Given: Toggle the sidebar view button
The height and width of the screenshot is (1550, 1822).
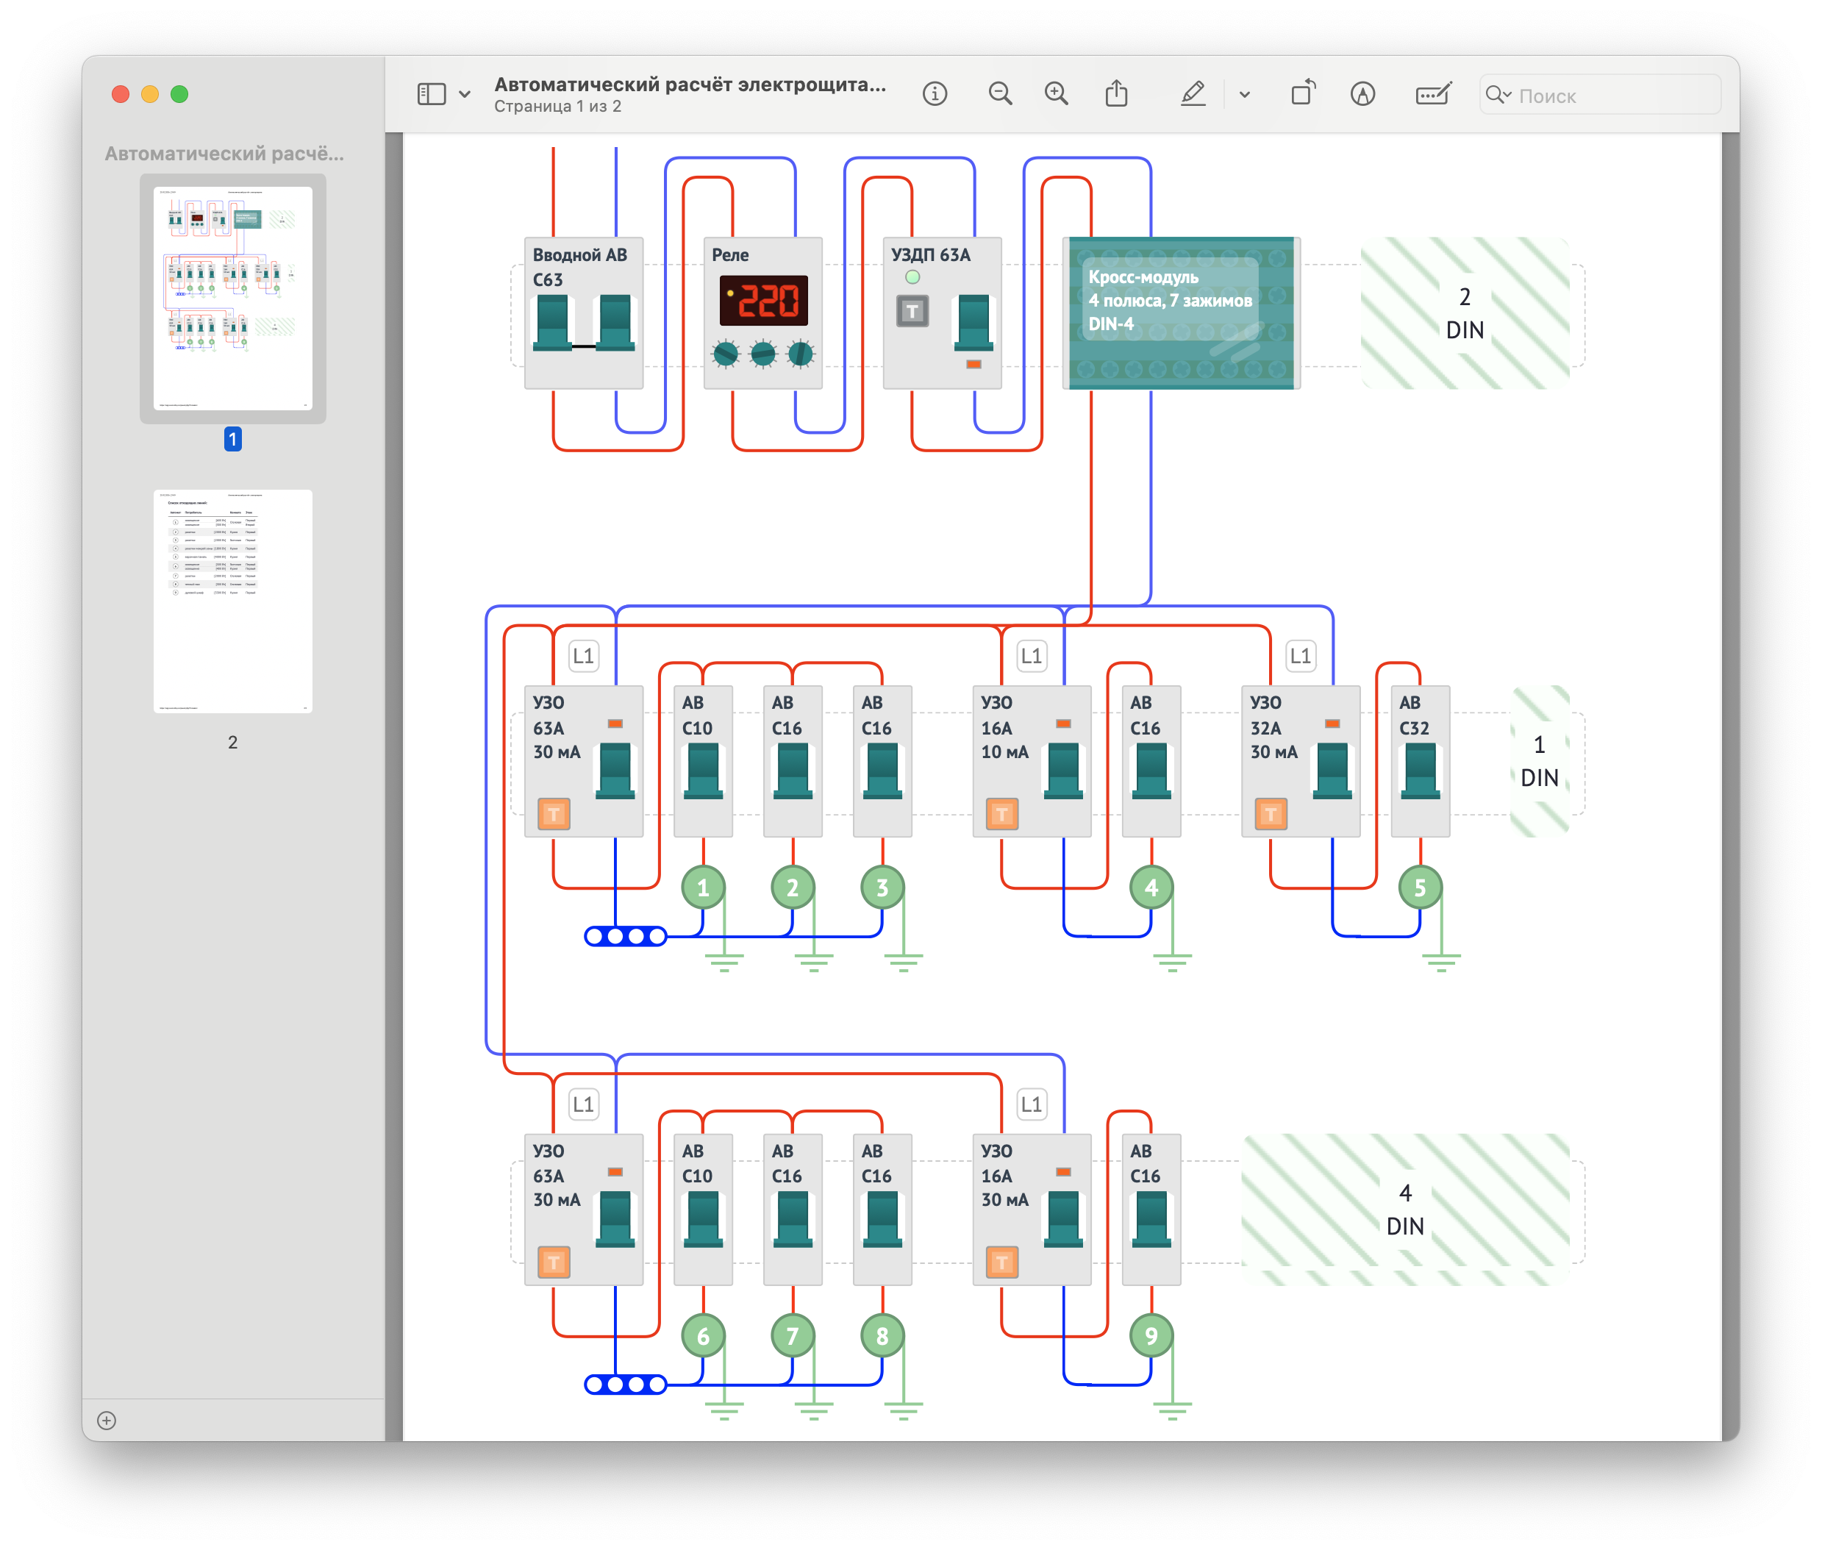Looking at the screenshot, I should (432, 94).
